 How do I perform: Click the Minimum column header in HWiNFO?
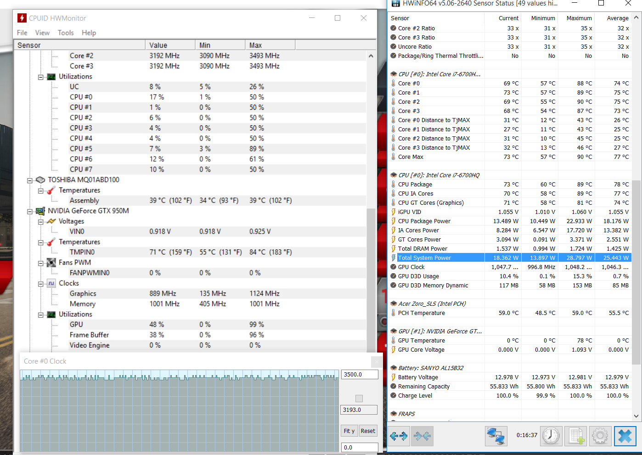(540, 18)
